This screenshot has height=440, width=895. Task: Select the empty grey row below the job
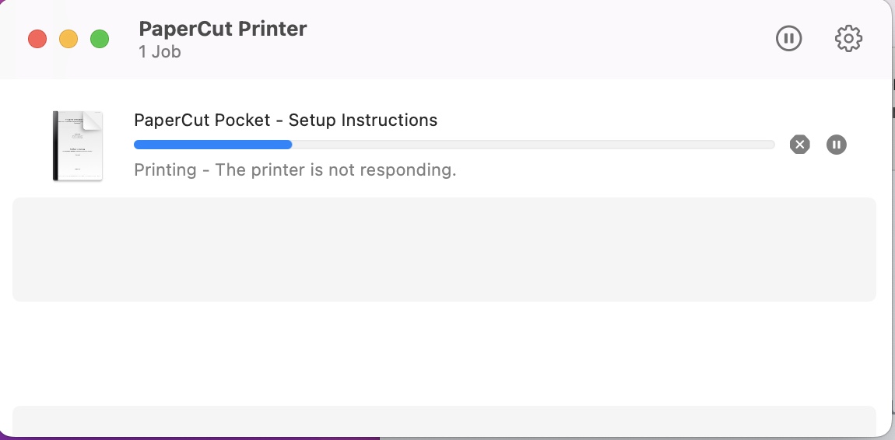(444, 250)
